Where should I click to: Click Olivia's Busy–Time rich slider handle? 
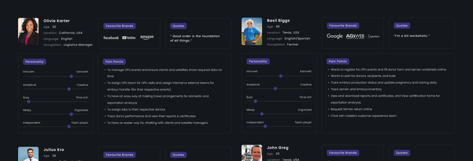pyautogui.click(x=29, y=102)
